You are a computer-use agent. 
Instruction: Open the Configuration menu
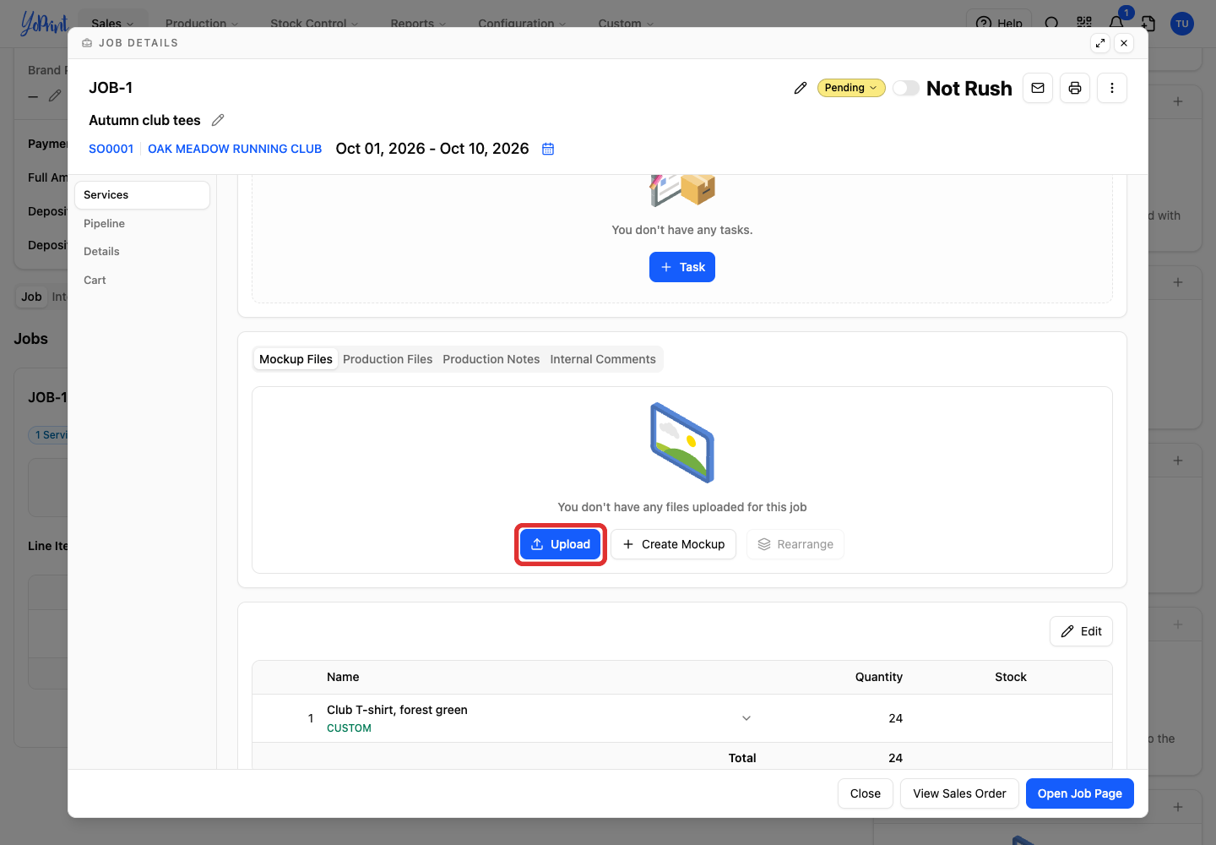(522, 23)
